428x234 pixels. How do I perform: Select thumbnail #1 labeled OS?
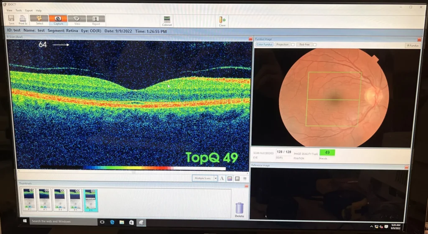[29, 200]
